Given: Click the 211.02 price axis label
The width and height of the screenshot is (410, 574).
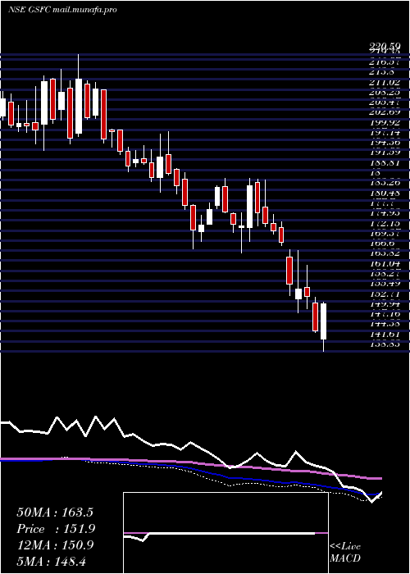Looking at the screenshot, I should click(385, 82).
